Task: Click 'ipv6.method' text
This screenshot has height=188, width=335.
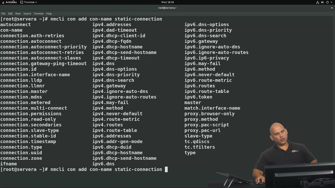Action: click(x=200, y=69)
